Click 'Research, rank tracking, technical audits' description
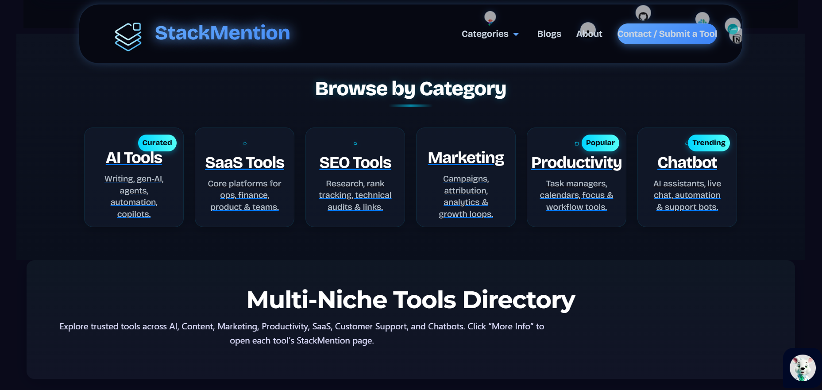The image size is (822, 390). click(355, 195)
